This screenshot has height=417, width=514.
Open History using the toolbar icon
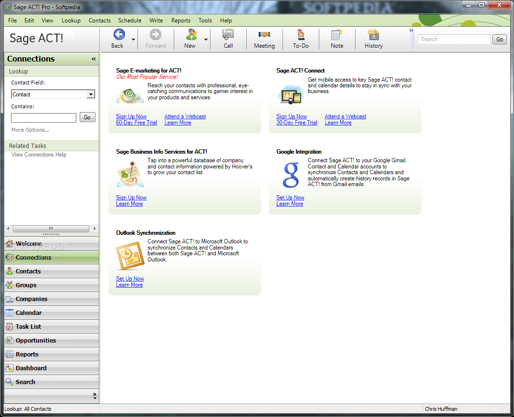373,35
